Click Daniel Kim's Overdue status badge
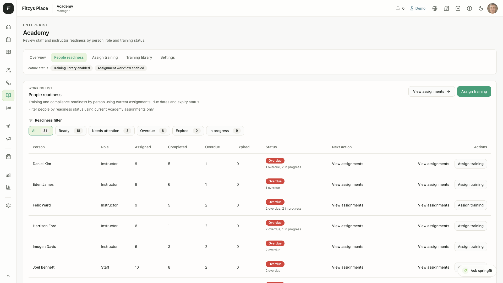The image size is (503, 283). coord(275,161)
